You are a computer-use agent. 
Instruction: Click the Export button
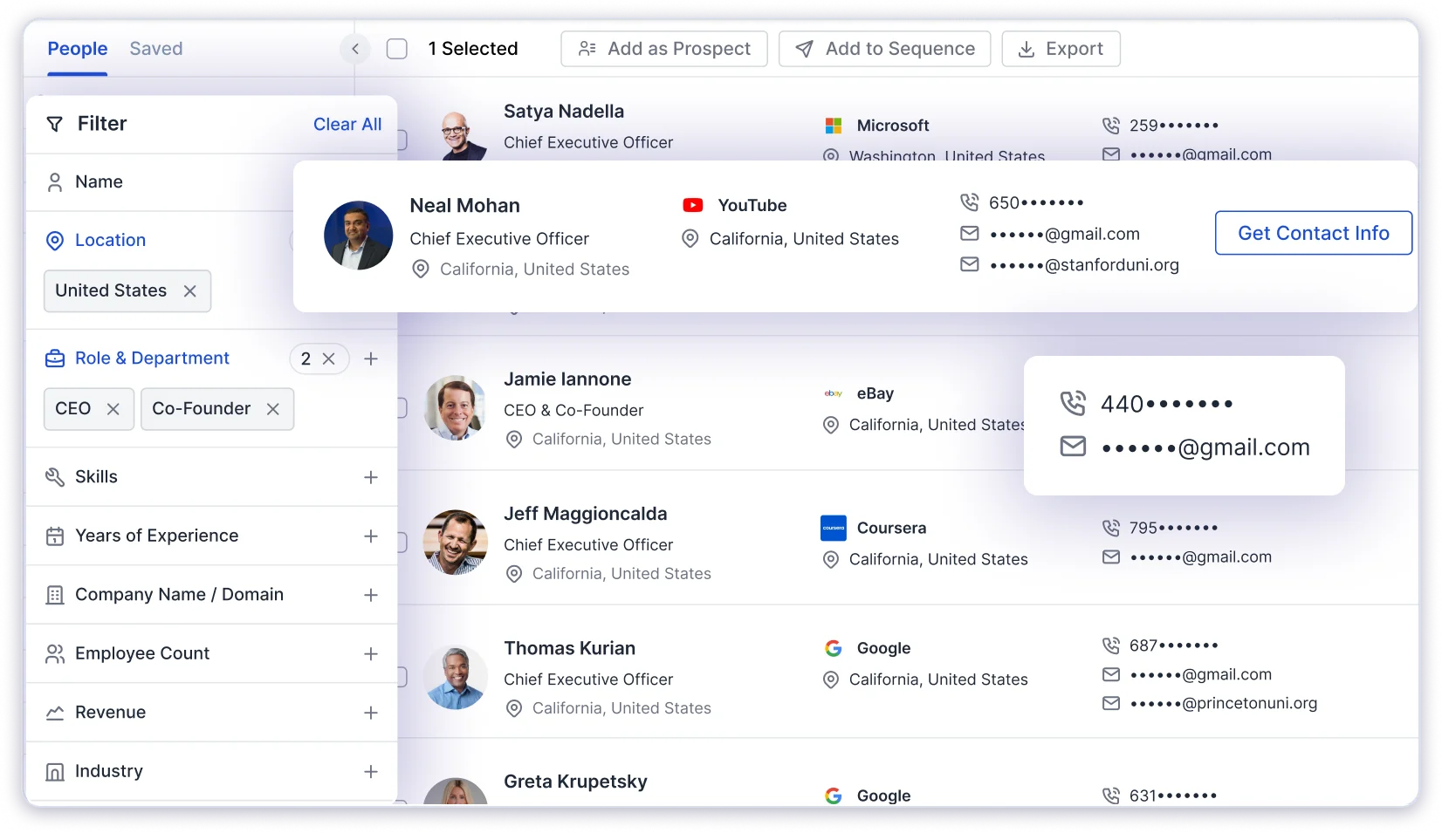point(1061,49)
